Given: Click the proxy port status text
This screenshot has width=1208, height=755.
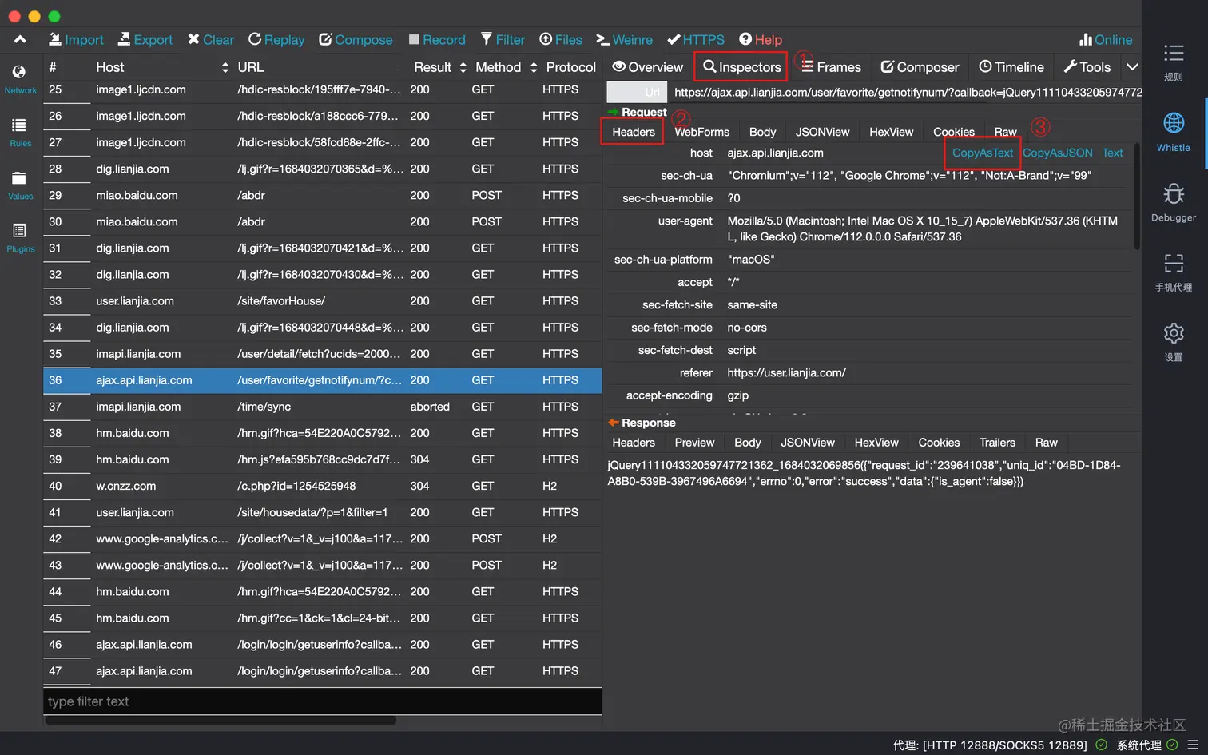Looking at the screenshot, I should coord(990,745).
